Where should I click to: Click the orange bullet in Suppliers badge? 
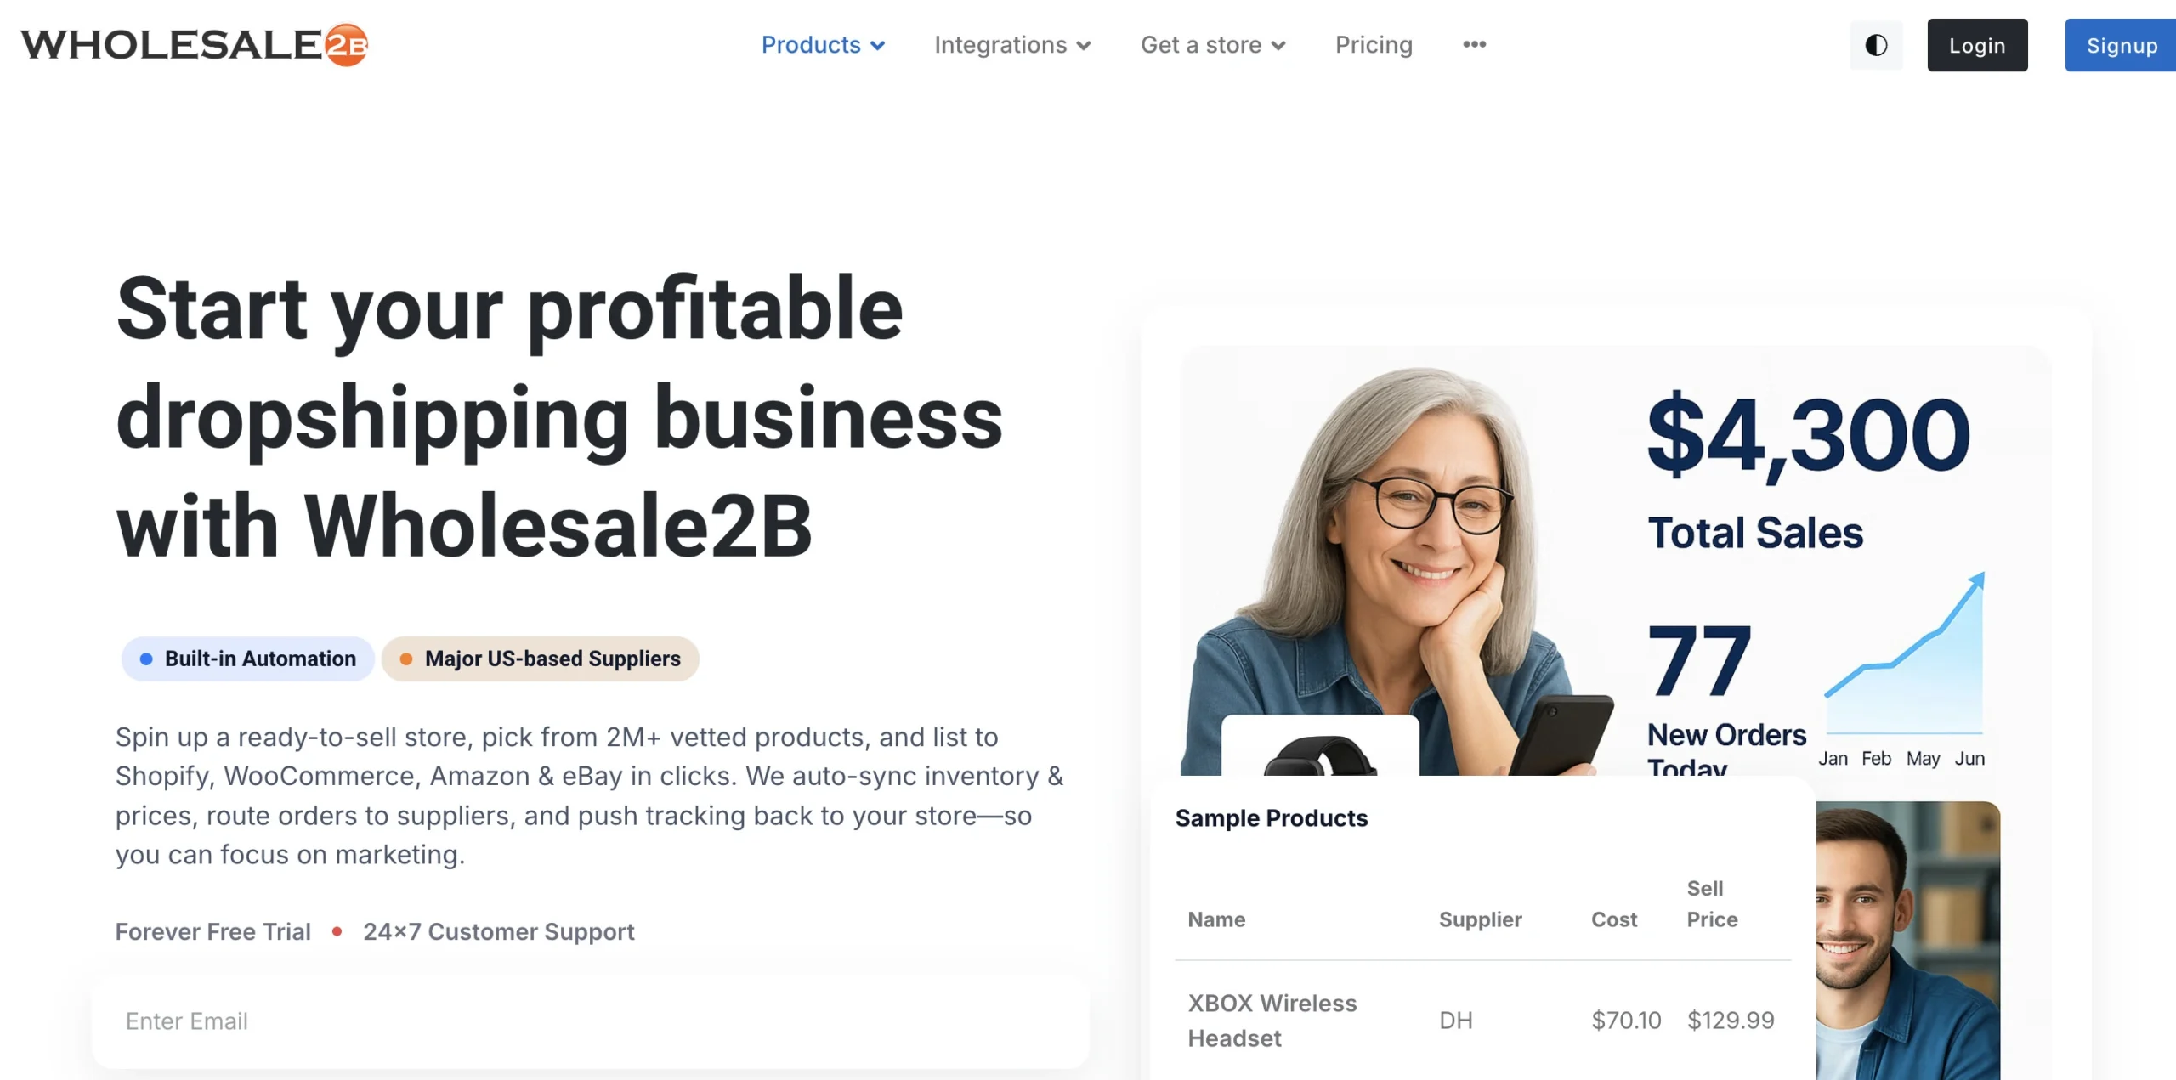click(406, 658)
